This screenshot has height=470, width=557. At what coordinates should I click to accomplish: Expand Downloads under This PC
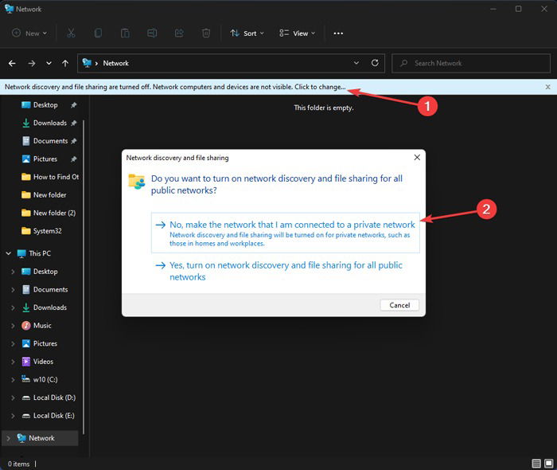click(x=13, y=307)
